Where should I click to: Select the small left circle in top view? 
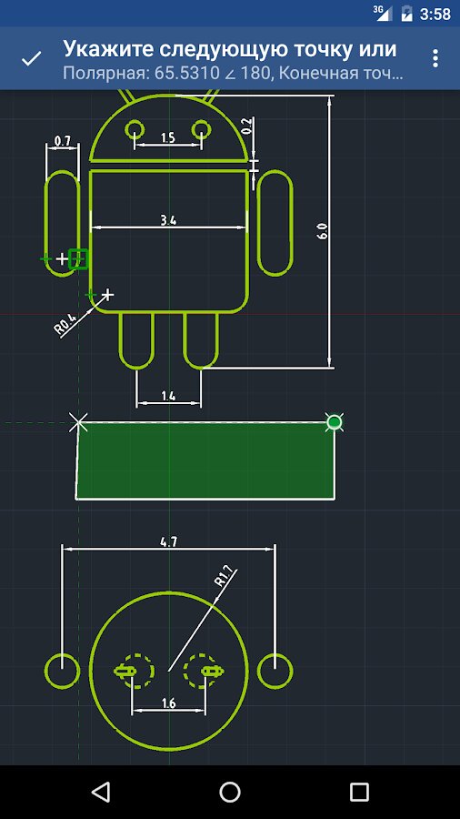click(x=62, y=670)
